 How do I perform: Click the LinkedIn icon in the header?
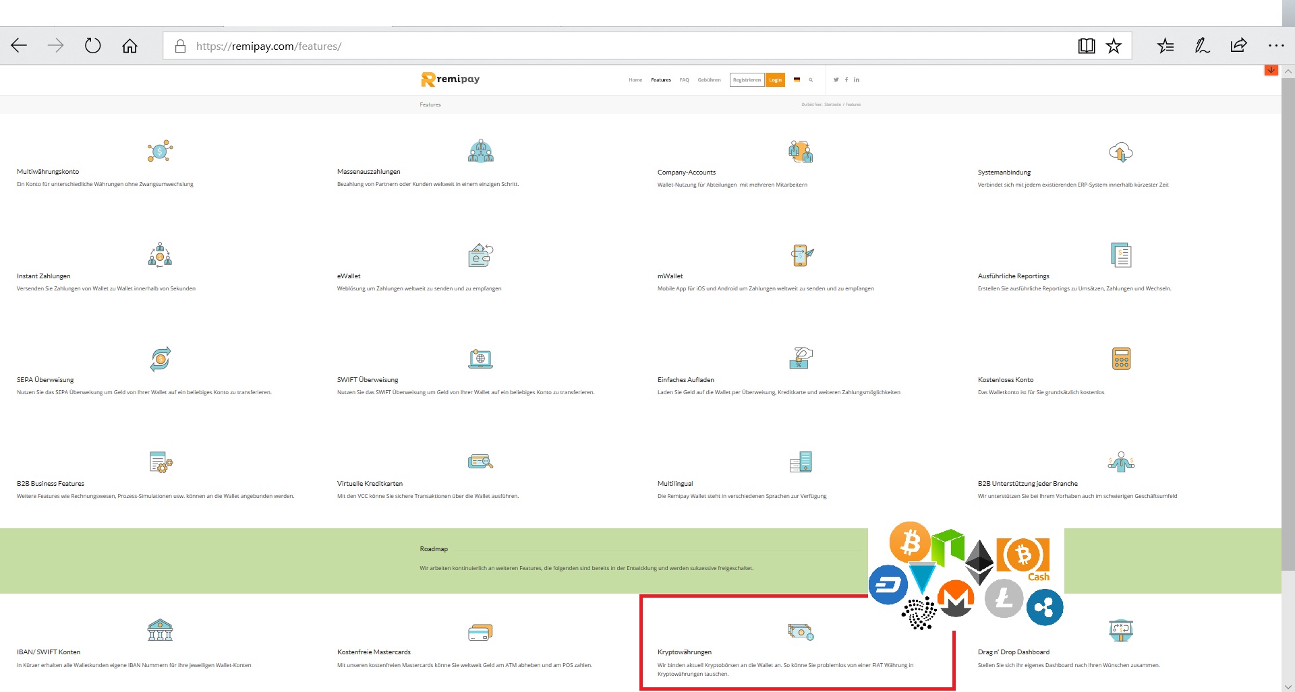point(857,80)
